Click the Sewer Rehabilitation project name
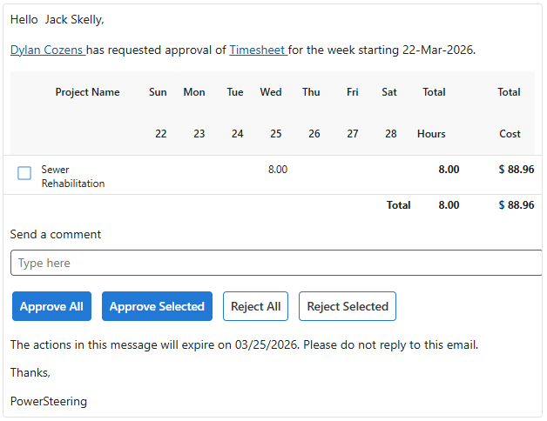Screen dimensions: 547x421 pyautogui.click(x=73, y=177)
